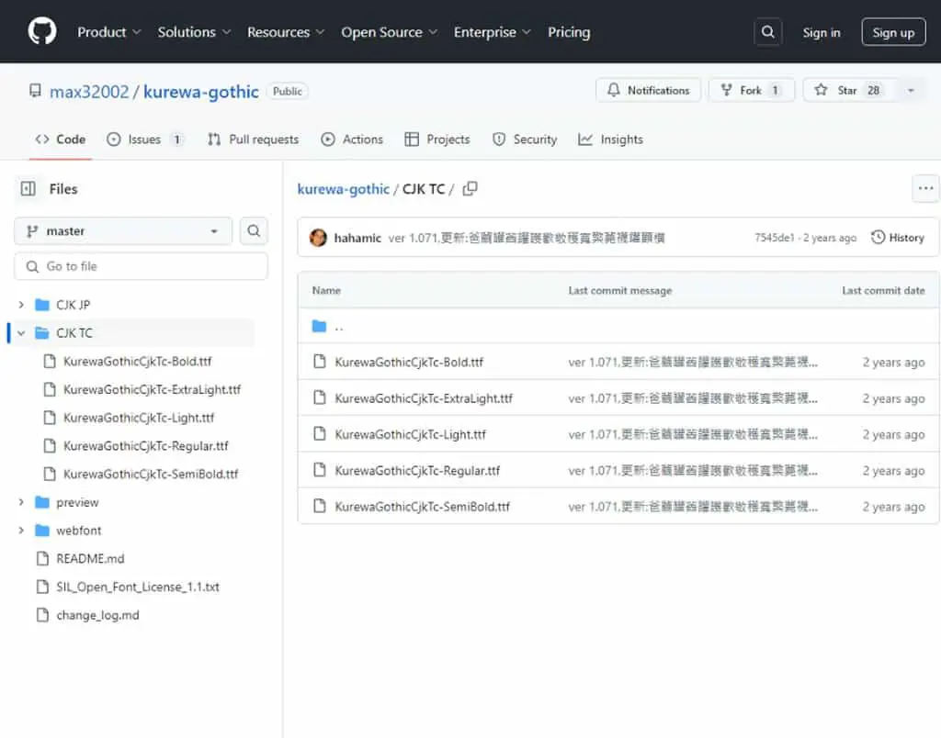Viewport: 941px width, 738px height.
Task: Click hahamic's avatar image
Action: click(318, 238)
